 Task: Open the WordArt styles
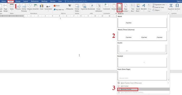tap(144, 8)
